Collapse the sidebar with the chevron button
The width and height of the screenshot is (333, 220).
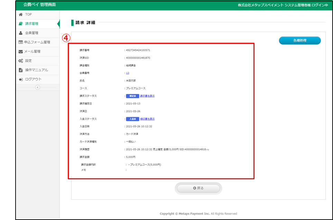(x=38, y=87)
